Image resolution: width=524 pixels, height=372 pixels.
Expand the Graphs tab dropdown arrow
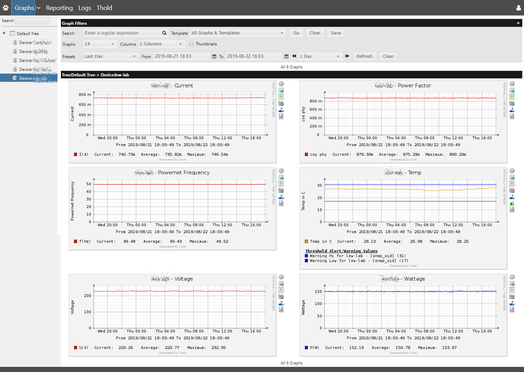pos(38,8)
